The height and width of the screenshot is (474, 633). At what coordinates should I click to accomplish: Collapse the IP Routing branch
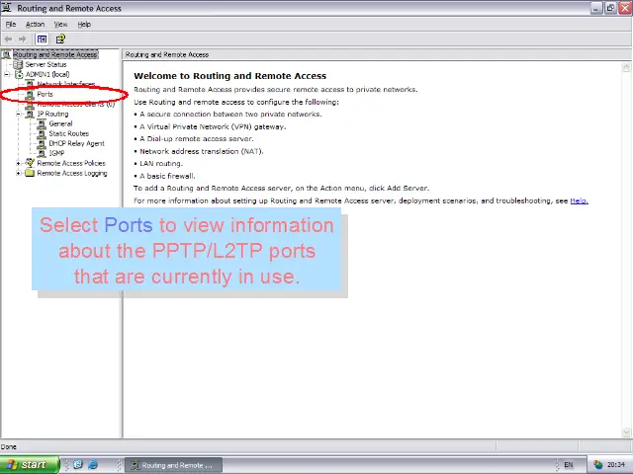(x=19, y=115)
